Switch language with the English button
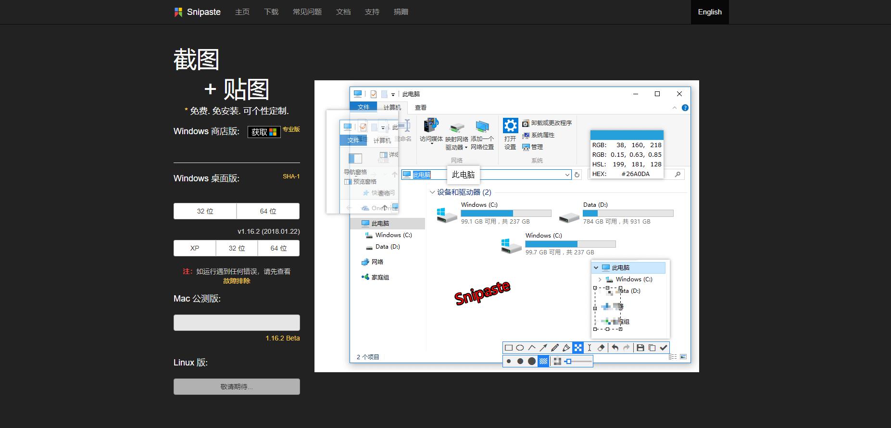The width and height of the screenshot is (891, 428). click(709, 12)
